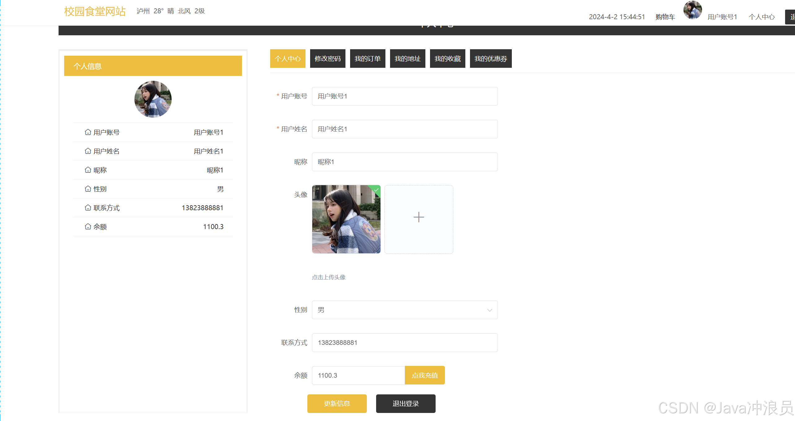Open the 我的优惠券 tab
Image resolution: width=795 pixels, height=421 pixels.
(490, 59)
